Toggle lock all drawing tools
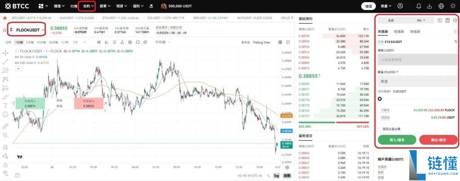460x181 pixels. click(5, 164)
